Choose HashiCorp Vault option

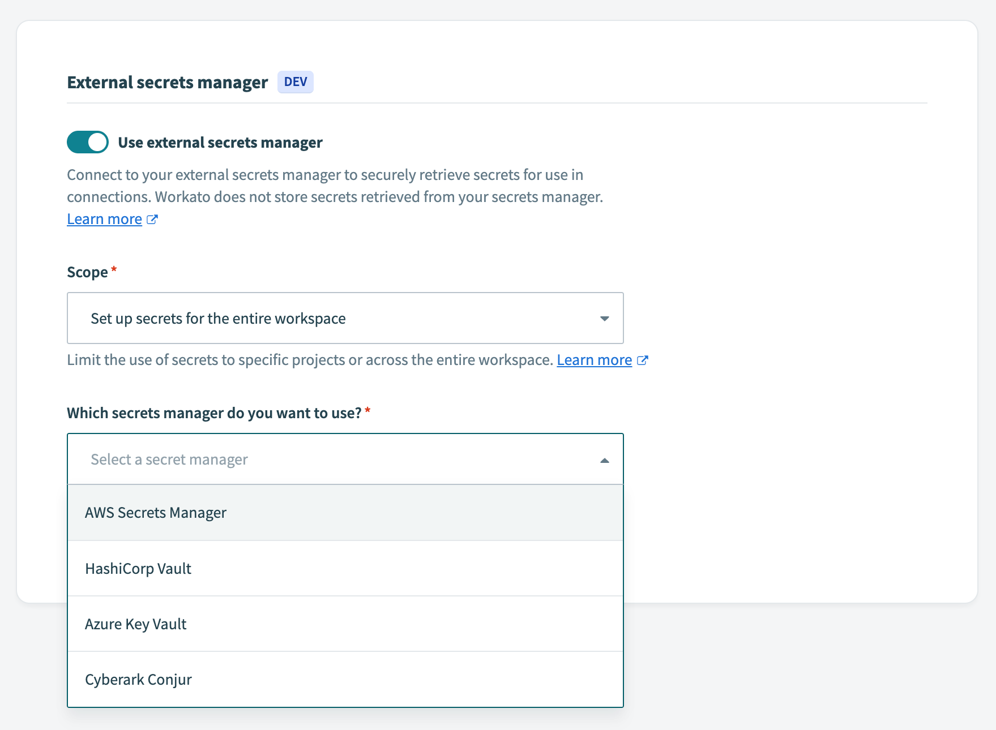point(345,568)
